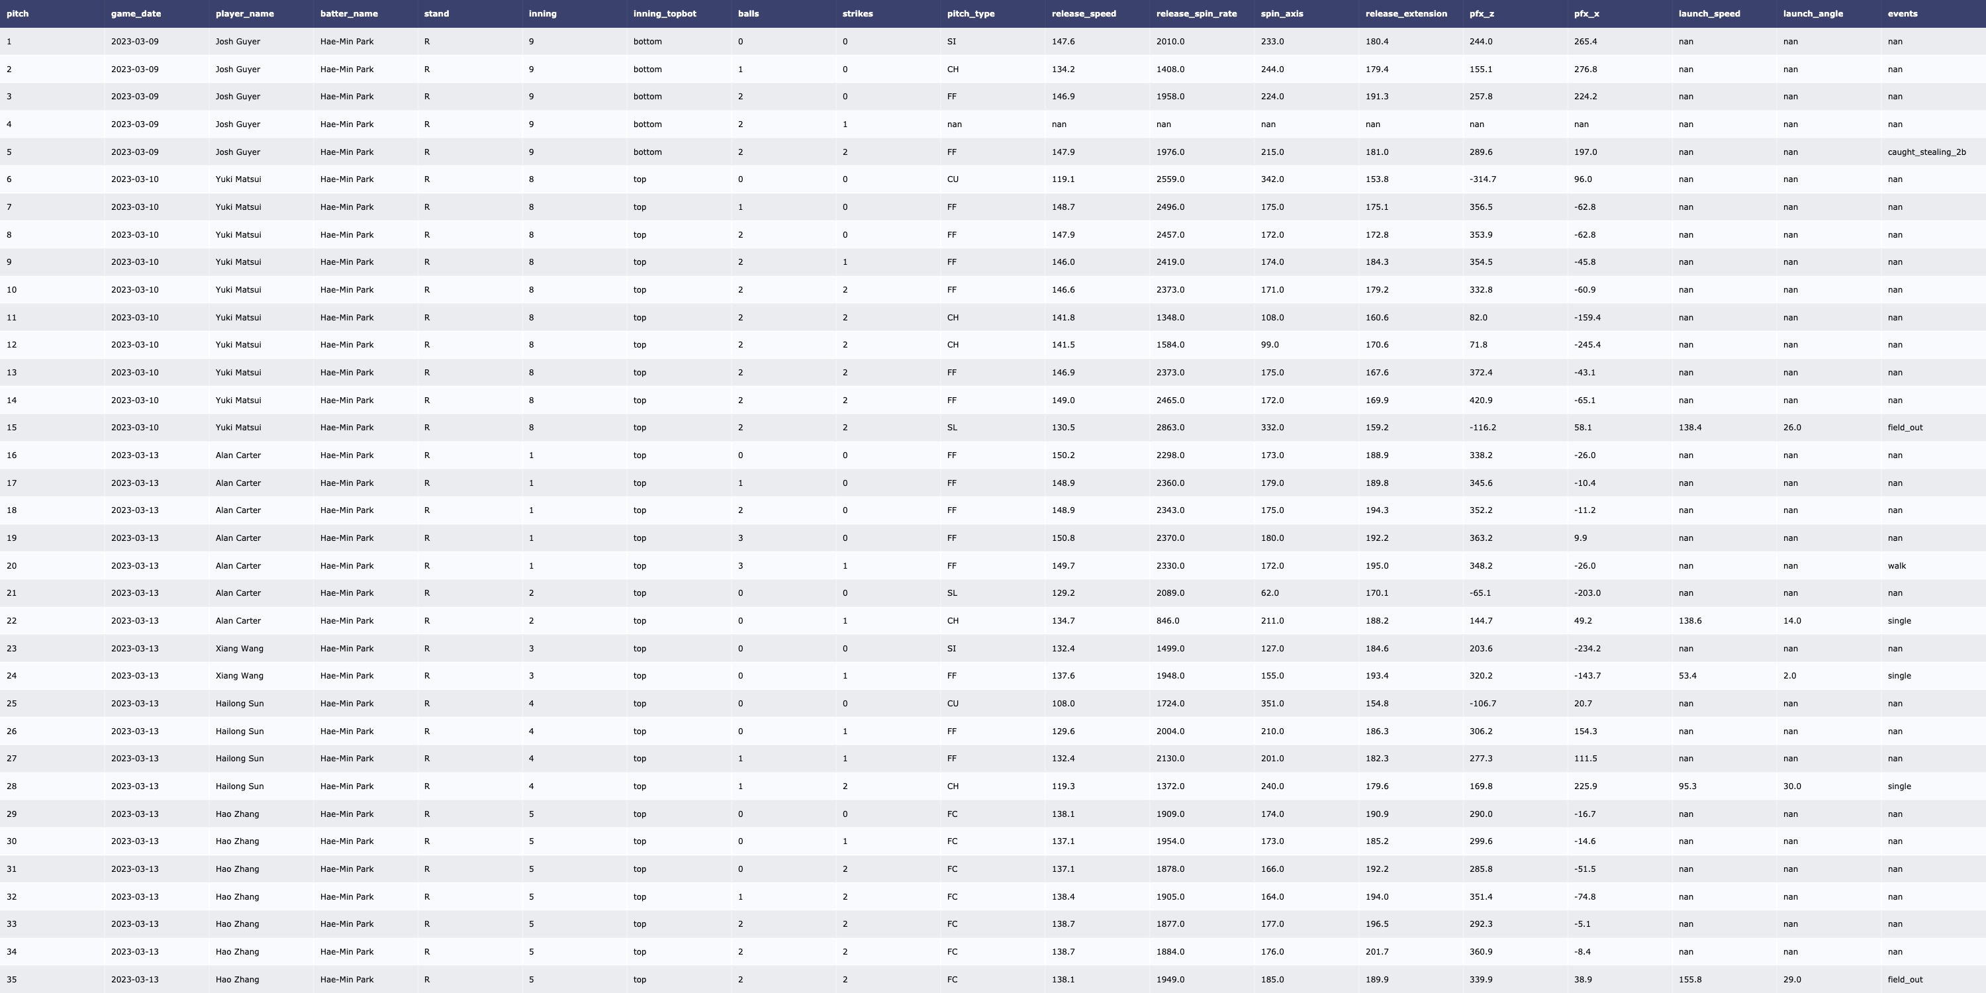The image size is (1986, 993).
Task: Select Yuki Matsui in pitch row 6
Action: [238, 179]
